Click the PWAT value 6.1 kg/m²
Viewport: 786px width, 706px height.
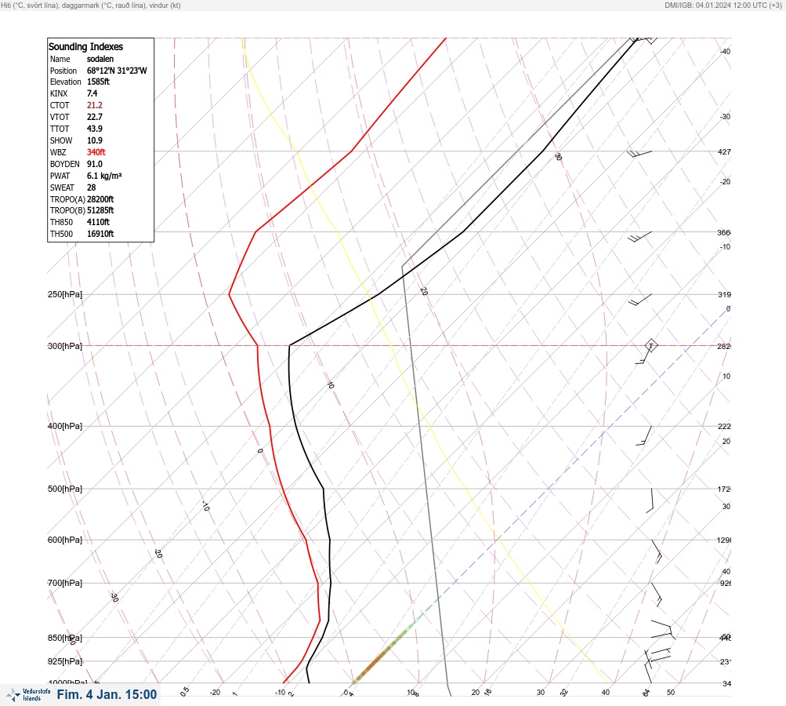(x=104, y=176)
